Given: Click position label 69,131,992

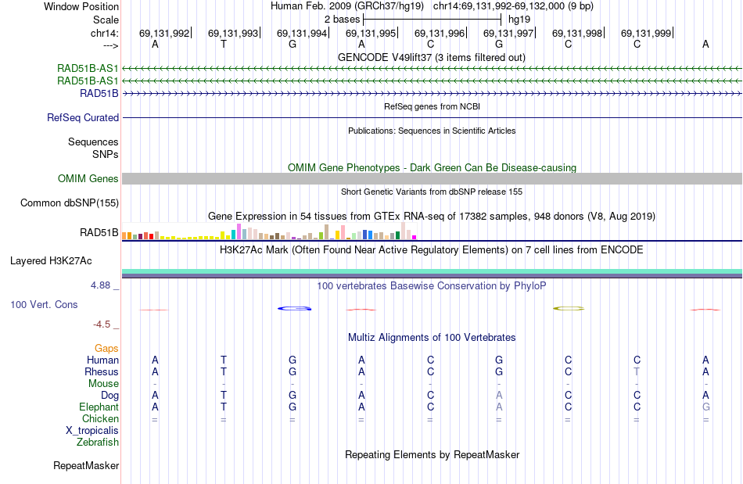Looking at the screenshot, I should click(x=164, y=33).
